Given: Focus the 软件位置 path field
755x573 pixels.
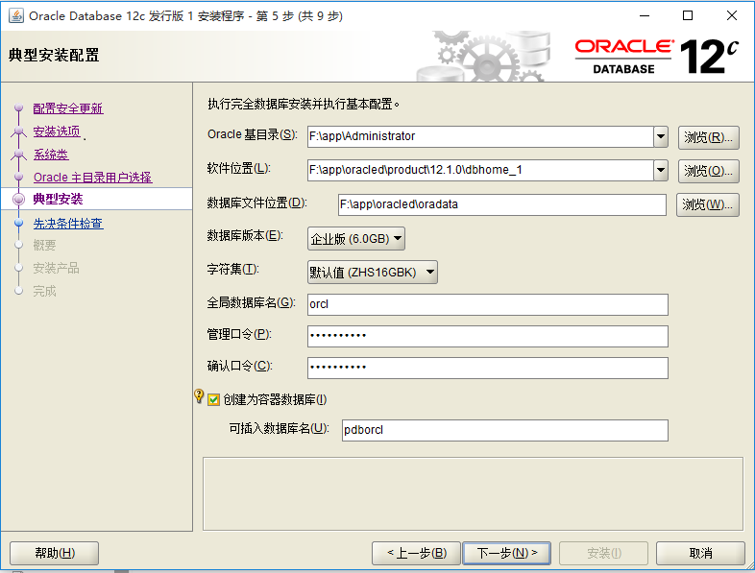Looking at the screenshot, I should (x=480, y=170).
